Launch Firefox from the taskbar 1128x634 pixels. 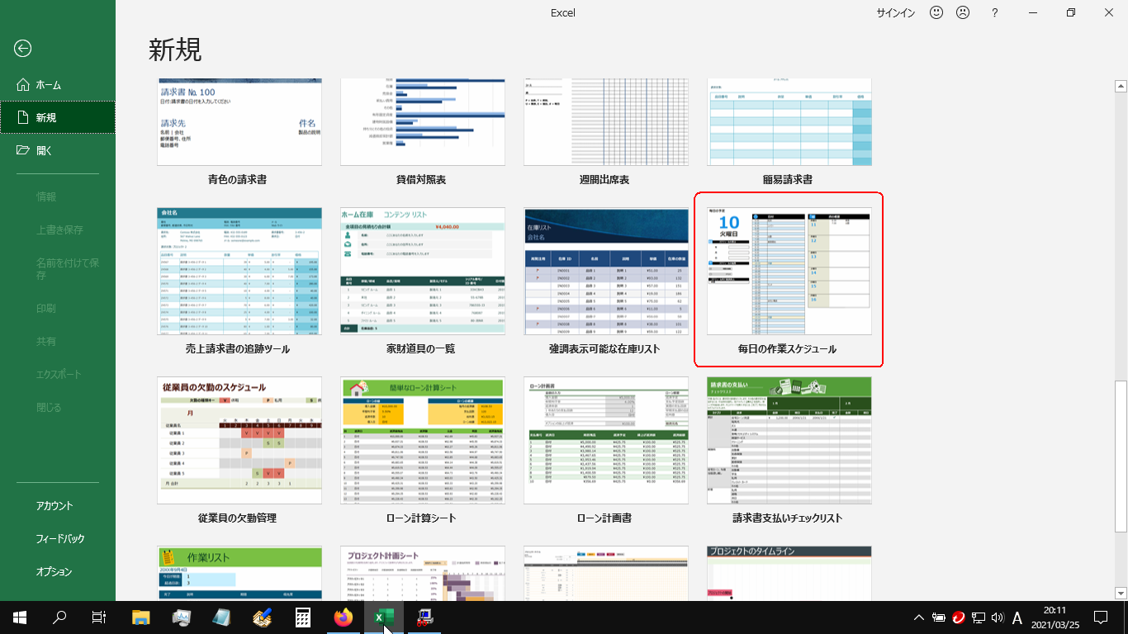coord(343,617)
